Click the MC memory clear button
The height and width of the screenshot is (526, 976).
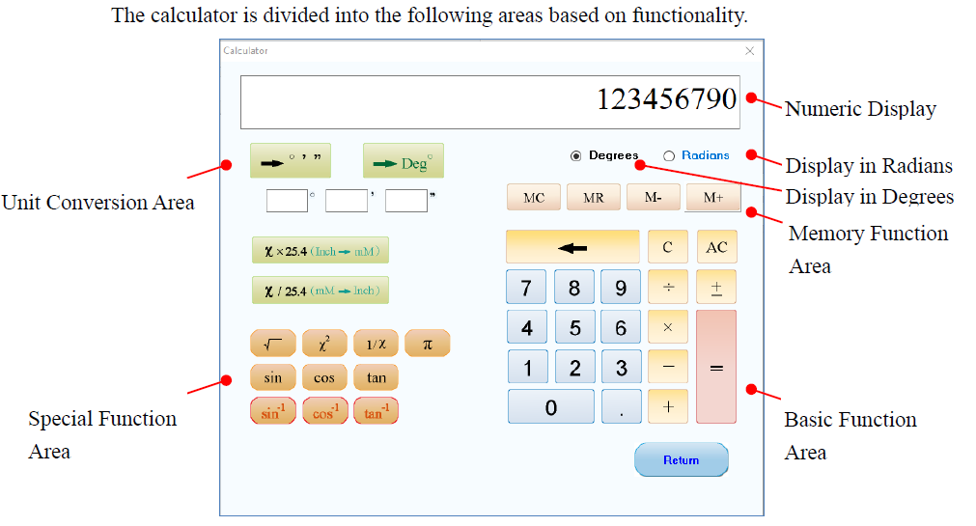pyautogui.click(x=534, y=197)
